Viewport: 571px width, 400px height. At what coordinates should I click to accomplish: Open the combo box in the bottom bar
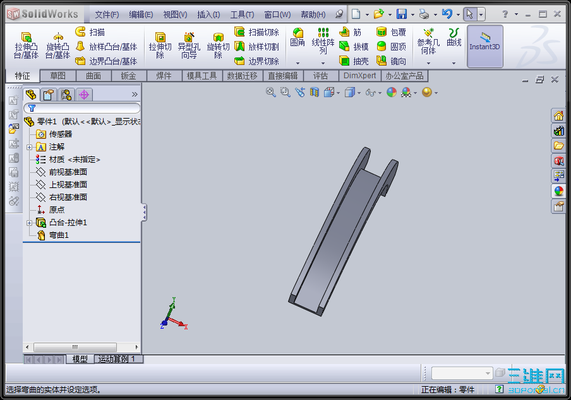[462, 373]
